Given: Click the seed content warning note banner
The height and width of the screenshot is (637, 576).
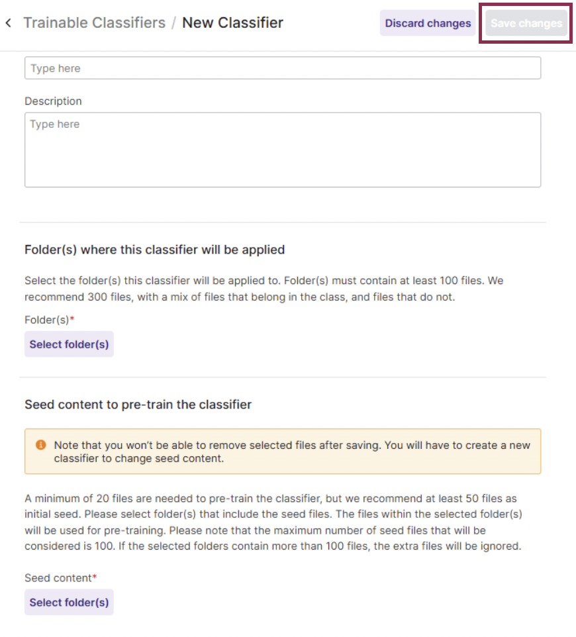Looking at the screenshot, I should (283, 451).
